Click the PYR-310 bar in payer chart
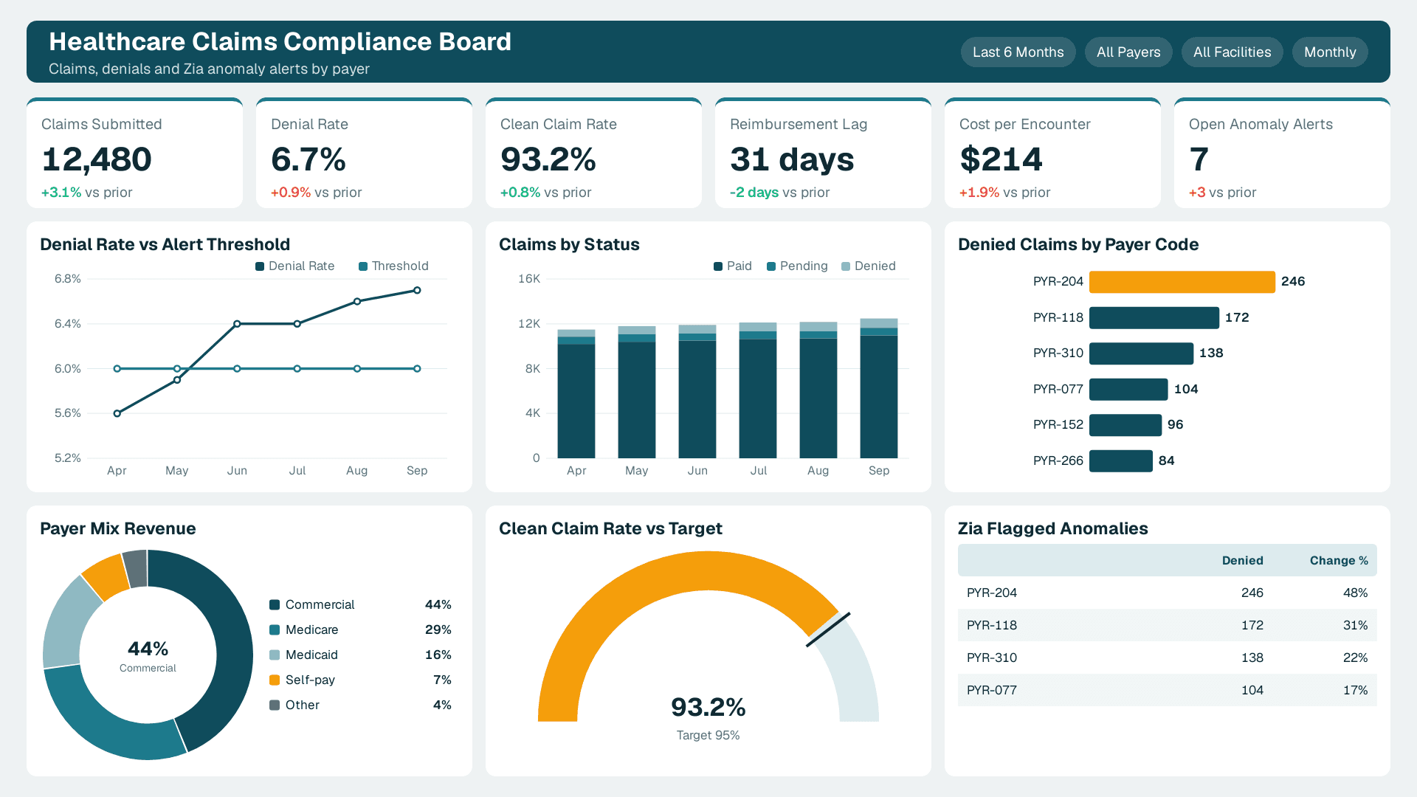This screenshot has height=797, width=1417. coord(1141,353)
